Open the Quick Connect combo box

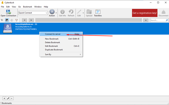tap(33, 13)
